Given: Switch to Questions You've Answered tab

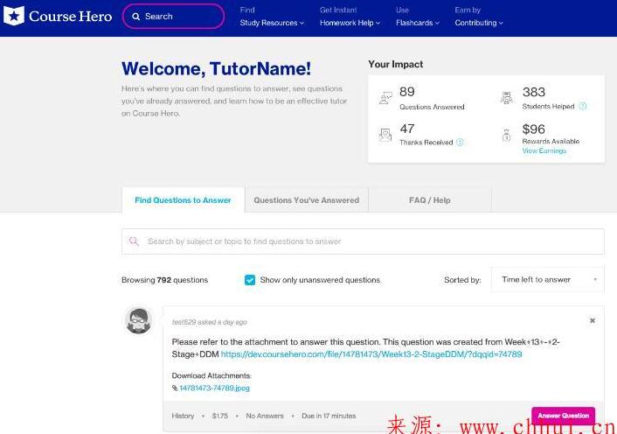Looking at the screenshot, I should coord(306,200).
